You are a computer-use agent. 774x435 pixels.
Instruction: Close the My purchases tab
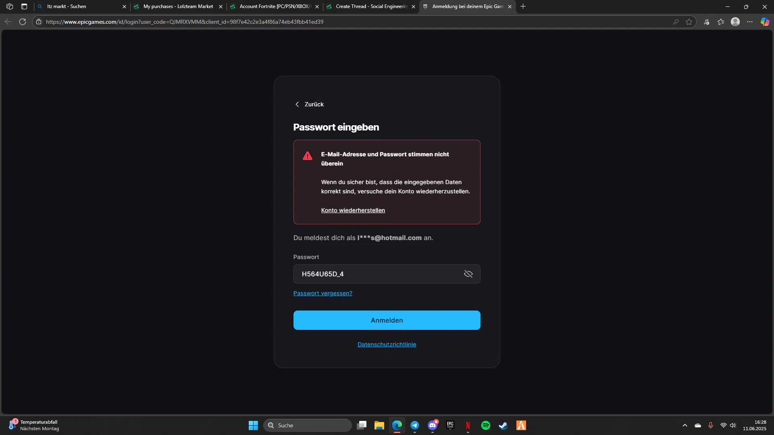[221, 6]
